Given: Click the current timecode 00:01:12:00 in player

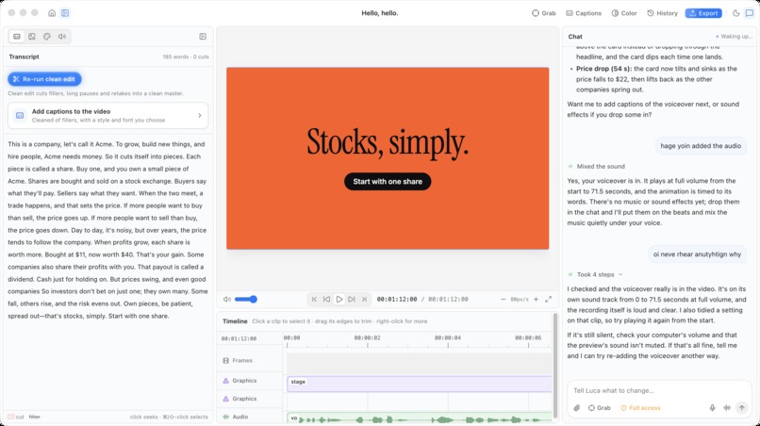Looking at the screenshot, I should point(396,299).
